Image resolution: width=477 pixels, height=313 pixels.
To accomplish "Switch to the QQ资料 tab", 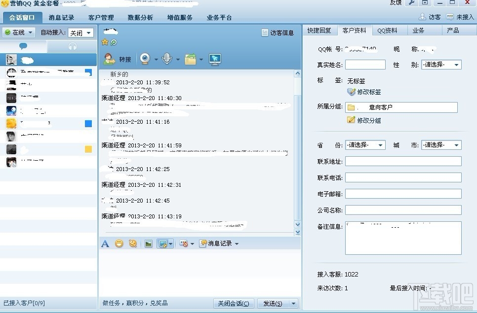I will (x=388, y=30).
